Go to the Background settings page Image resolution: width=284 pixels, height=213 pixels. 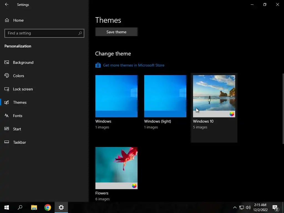(x=44, y=62)
